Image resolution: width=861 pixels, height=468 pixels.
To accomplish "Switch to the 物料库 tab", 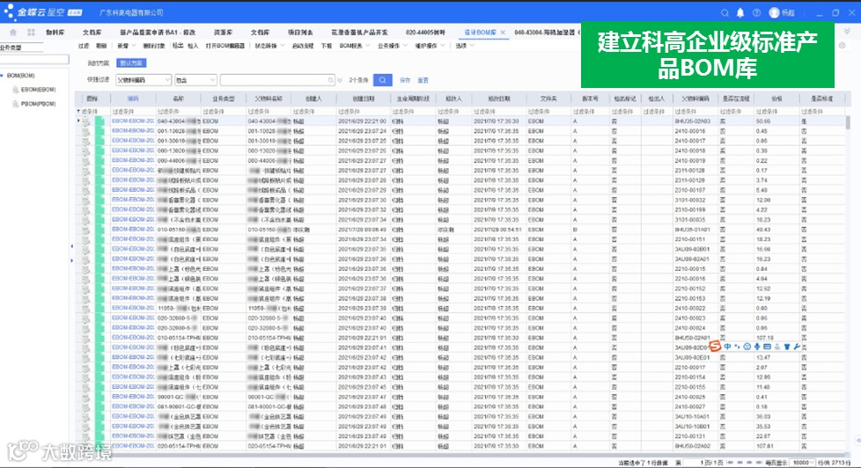I will click(55, 33).
